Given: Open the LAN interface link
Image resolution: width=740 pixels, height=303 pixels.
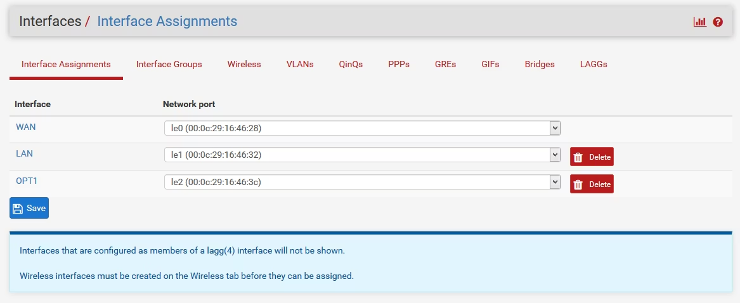Looking at the screenshot, I should [24, 153].
